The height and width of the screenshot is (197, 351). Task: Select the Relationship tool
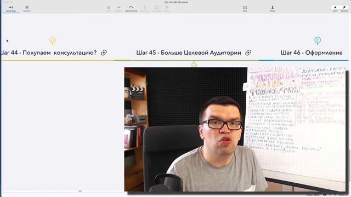pyautogui.click(x=131, y=9)
